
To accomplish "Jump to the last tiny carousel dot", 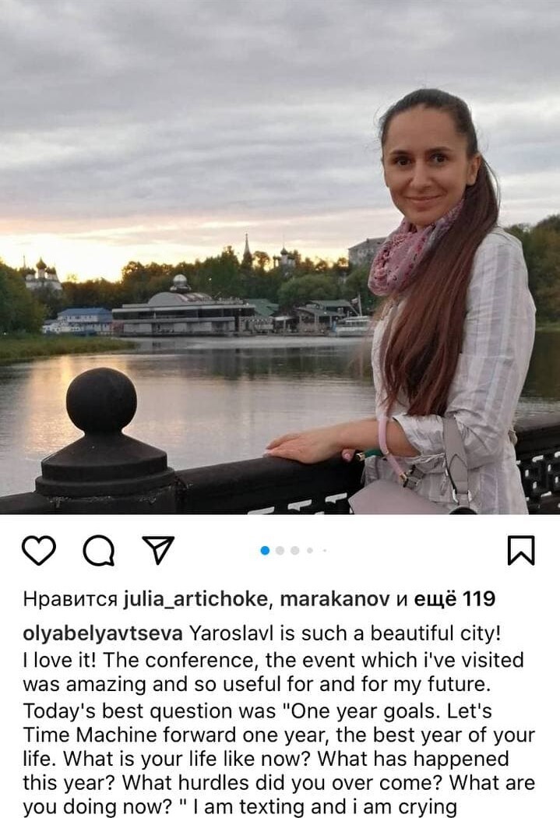I will [324, 550].
